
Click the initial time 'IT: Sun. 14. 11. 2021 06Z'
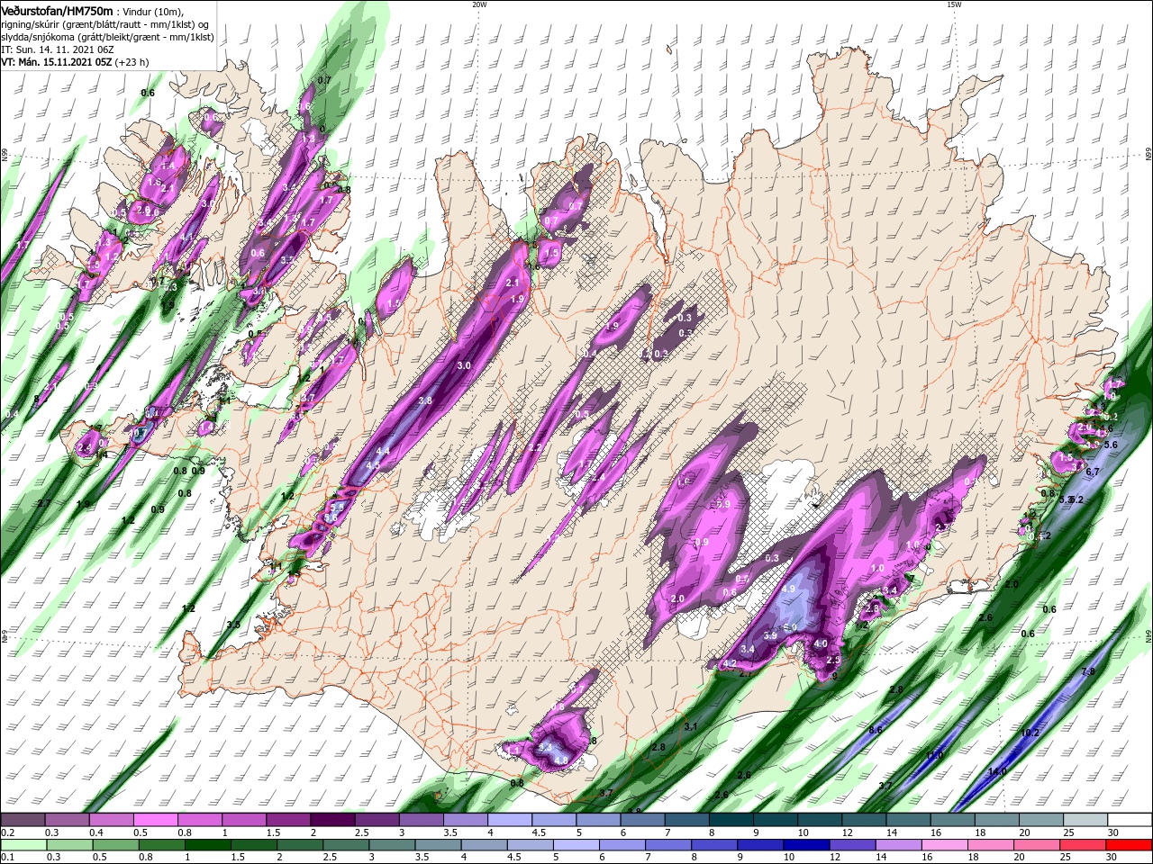pos(58,49)
